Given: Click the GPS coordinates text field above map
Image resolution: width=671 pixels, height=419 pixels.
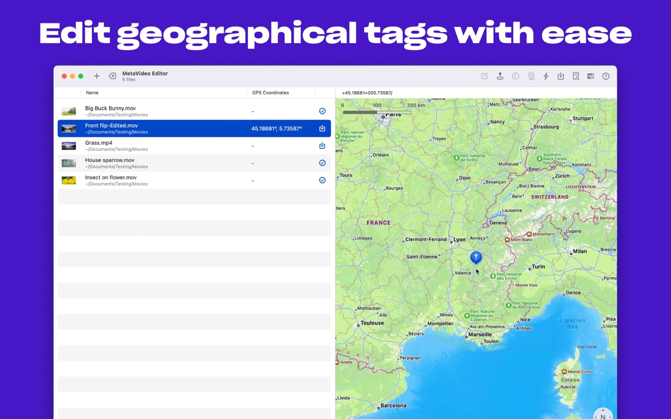Looking at the screenshot, I should tap(470, 93).
